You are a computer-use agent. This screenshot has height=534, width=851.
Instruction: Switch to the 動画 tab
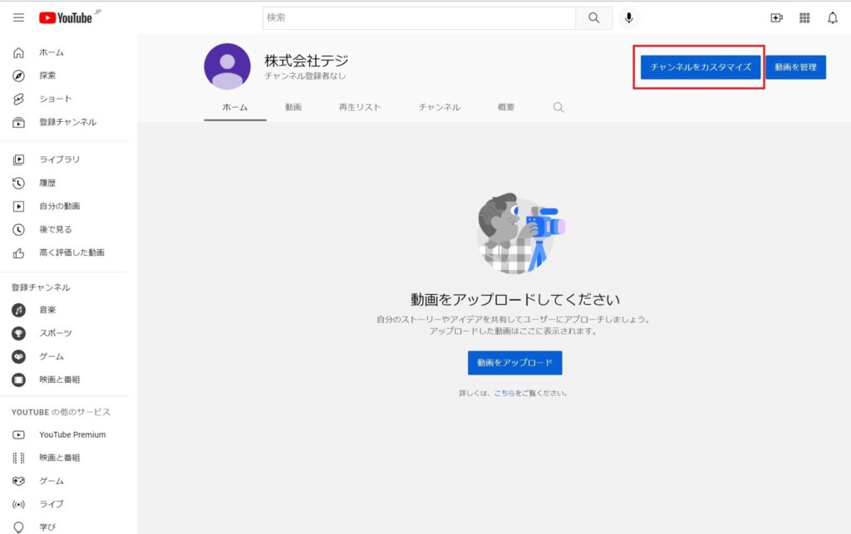[x=293, y=107]
